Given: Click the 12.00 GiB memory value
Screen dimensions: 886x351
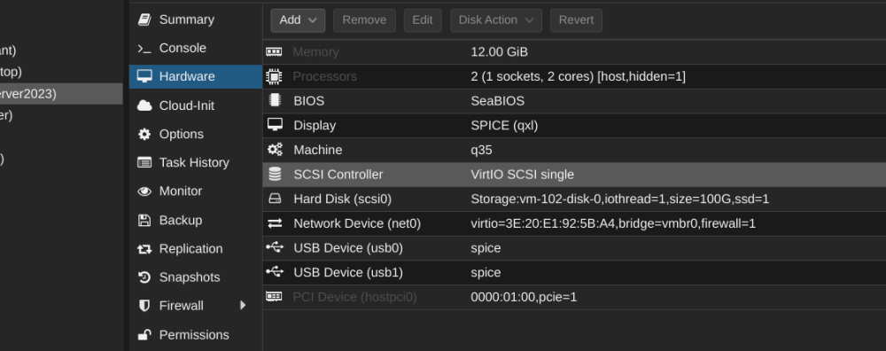Looking at the screenshot, I should 500,52.
